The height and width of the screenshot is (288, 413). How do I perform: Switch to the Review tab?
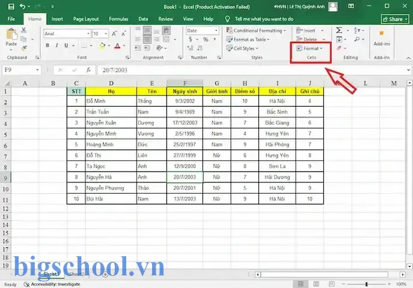click(165, 19)
